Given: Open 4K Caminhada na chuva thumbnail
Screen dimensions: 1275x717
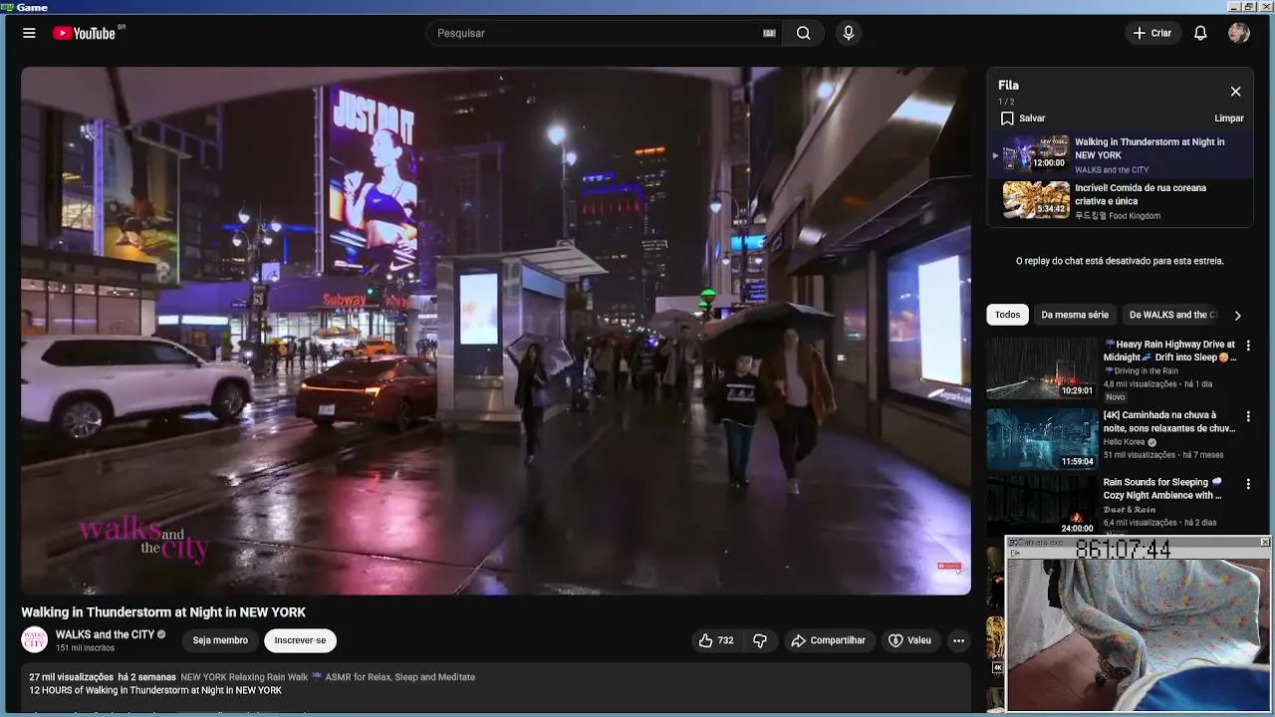Looking at the screenshot, I should [1042, 439].
